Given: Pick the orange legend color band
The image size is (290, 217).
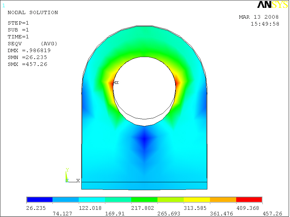Looking at the screenshot, I should click(x=223, y=200).
